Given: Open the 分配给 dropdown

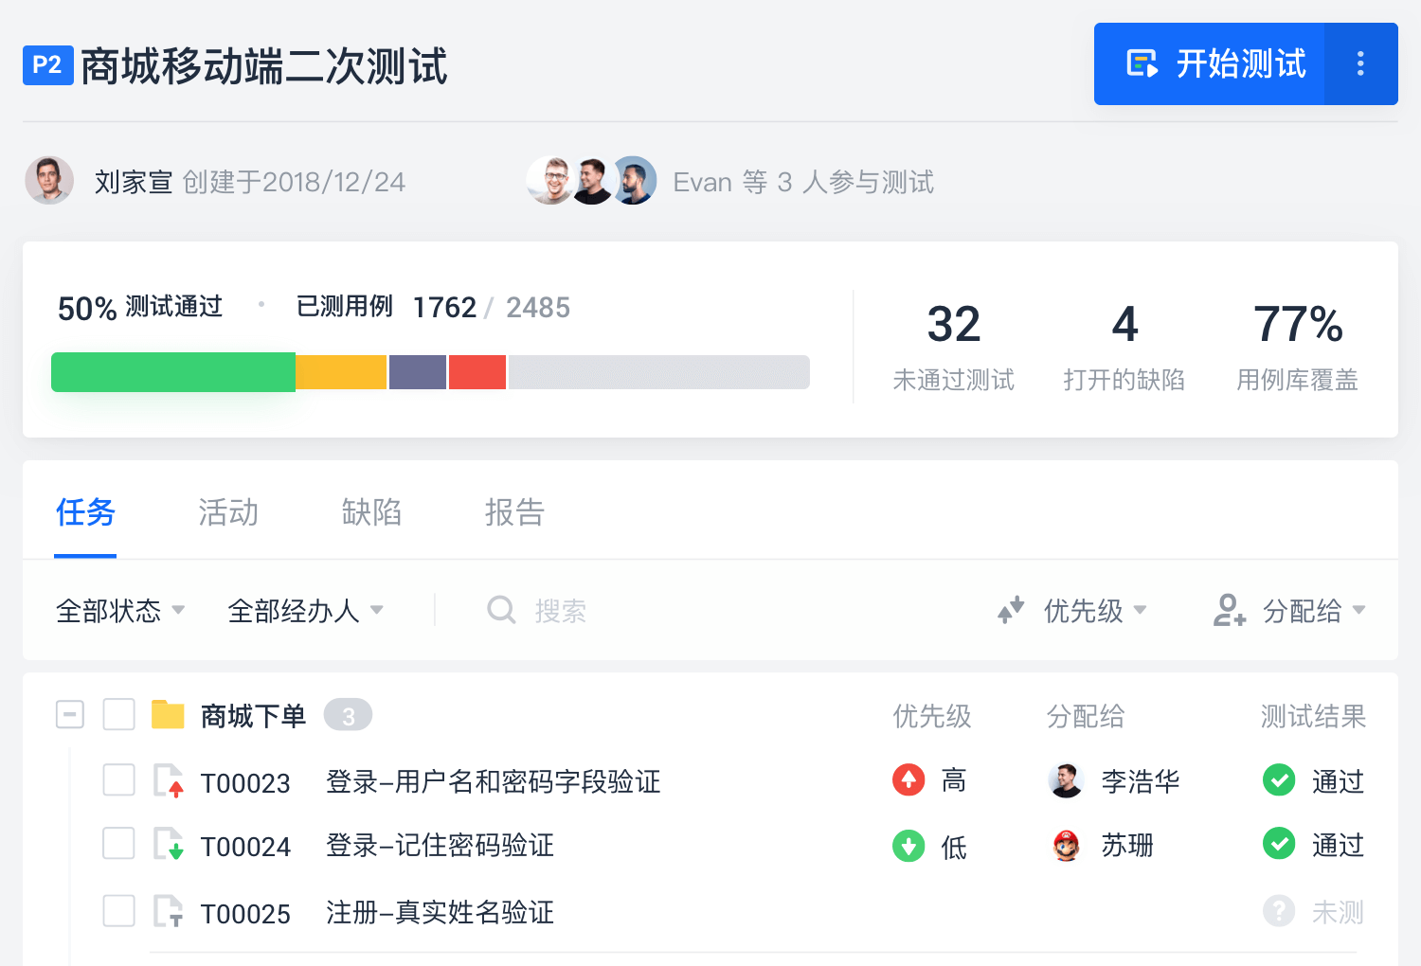Looking at the screenshot, I should (1314, 611).
